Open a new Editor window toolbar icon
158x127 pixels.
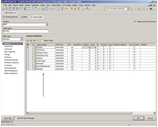click(x=3, y=9)
